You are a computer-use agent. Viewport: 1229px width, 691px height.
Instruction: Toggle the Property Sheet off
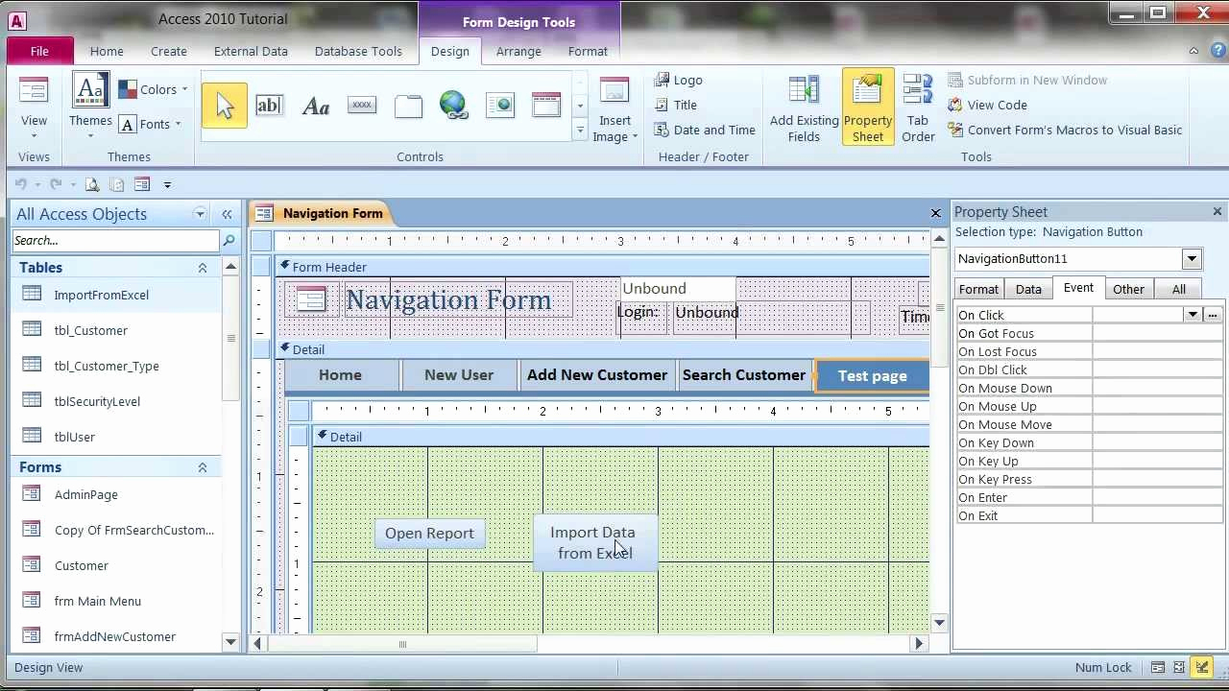coord(867,106)
